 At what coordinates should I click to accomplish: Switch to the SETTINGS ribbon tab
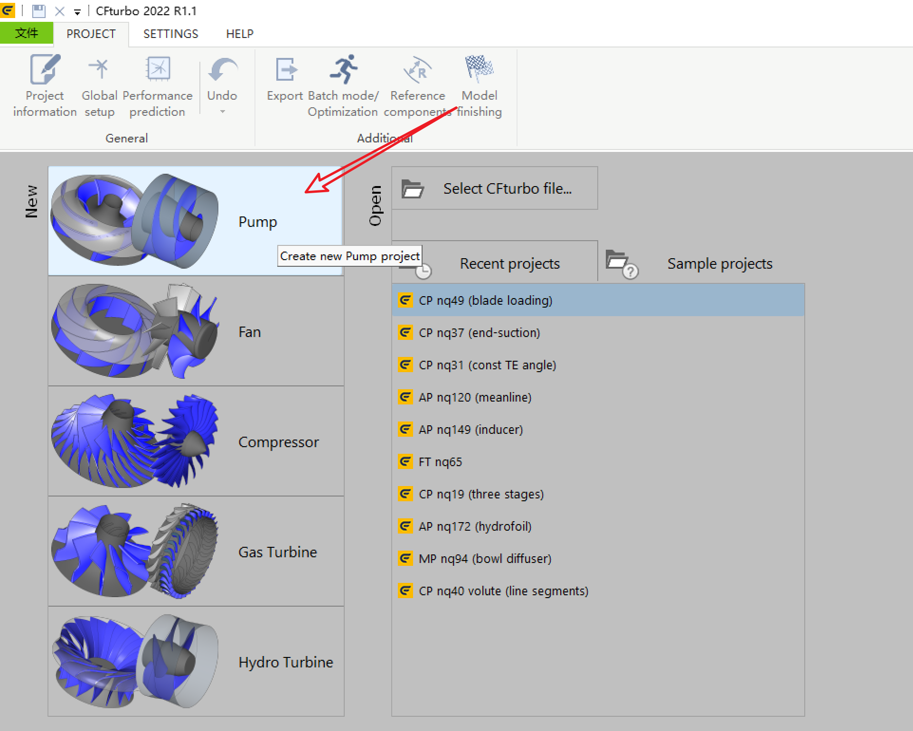[x=171, y=34]
